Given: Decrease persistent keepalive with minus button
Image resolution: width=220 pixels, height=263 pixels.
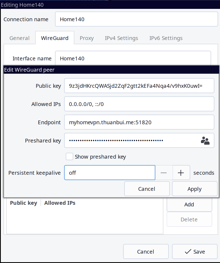Looking at the screenshot, I should [164, 173].
